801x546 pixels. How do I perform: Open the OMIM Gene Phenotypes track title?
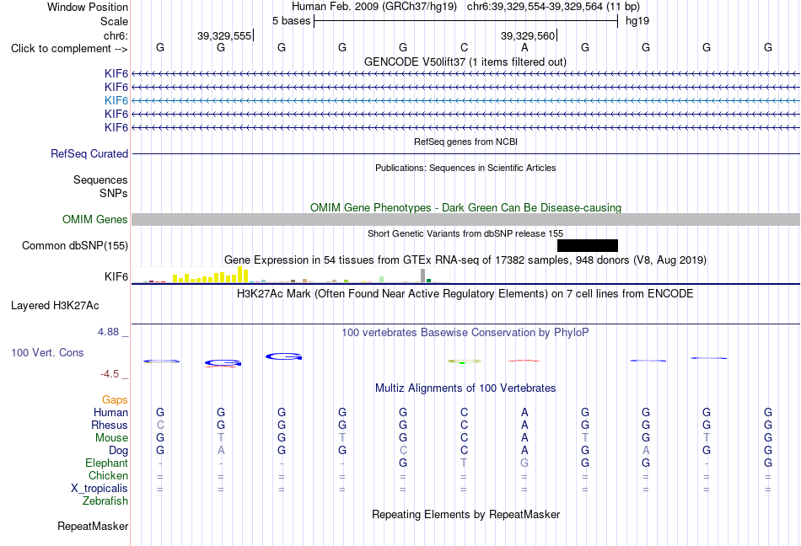pos(465,207)
